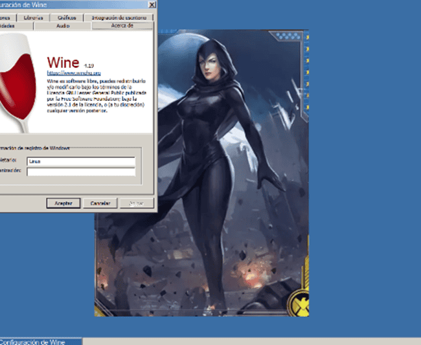Click the Cancelar button
The width and height of the screenshot is (421, 345).
100,203
